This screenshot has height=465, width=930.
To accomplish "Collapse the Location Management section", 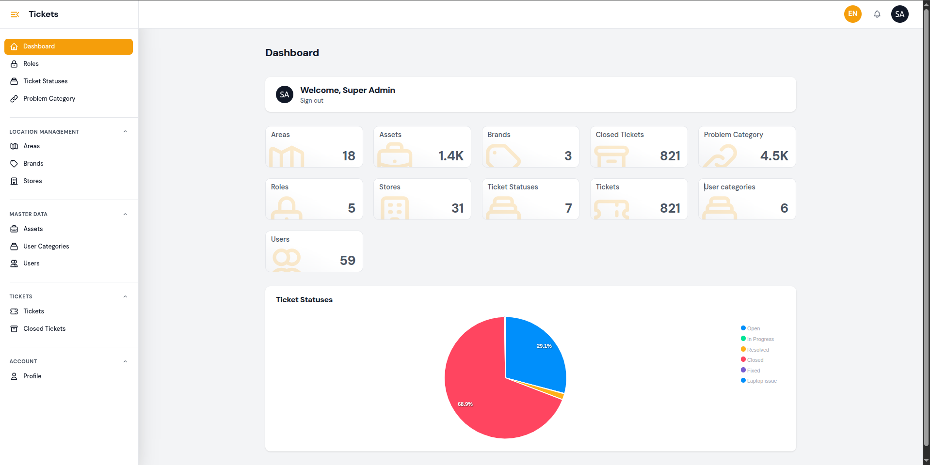I will coord(125,131).
